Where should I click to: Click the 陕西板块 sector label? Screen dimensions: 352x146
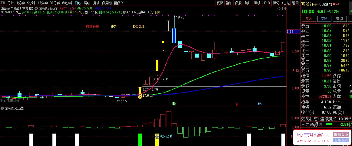tap(92, 26)
